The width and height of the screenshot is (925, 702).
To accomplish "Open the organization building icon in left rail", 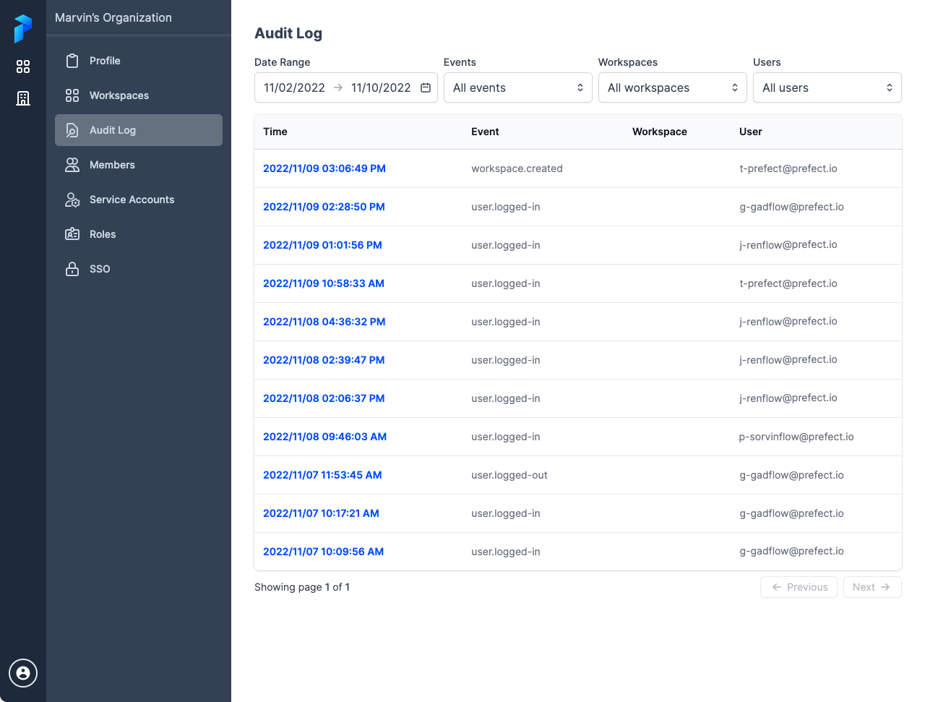I will coord(23,98).
